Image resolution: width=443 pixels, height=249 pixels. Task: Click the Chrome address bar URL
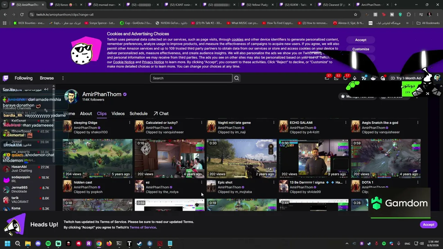(65, 15)
